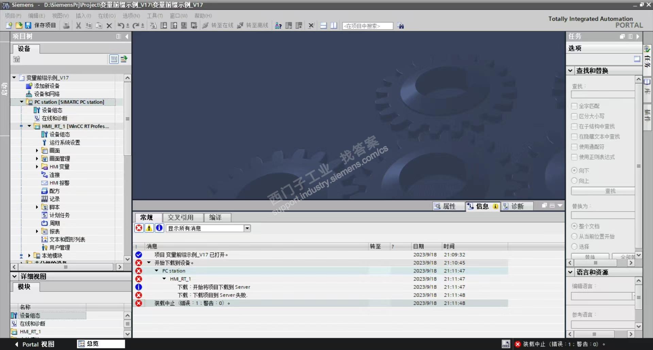Collapse the 变量前缀示例_V17 project node
This screenshot has width=653, height=350.
[x=14, y=78]
